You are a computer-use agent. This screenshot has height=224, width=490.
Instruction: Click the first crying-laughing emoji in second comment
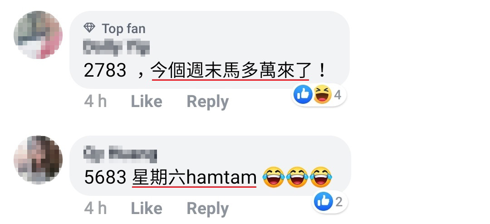pos(274,177)
